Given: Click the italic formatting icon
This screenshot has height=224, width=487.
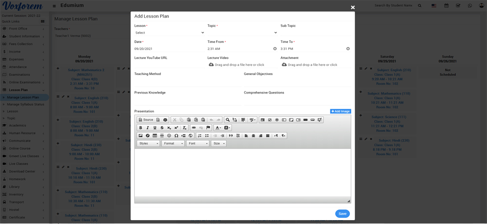Looking at the screenshot, I should [148, 128].
